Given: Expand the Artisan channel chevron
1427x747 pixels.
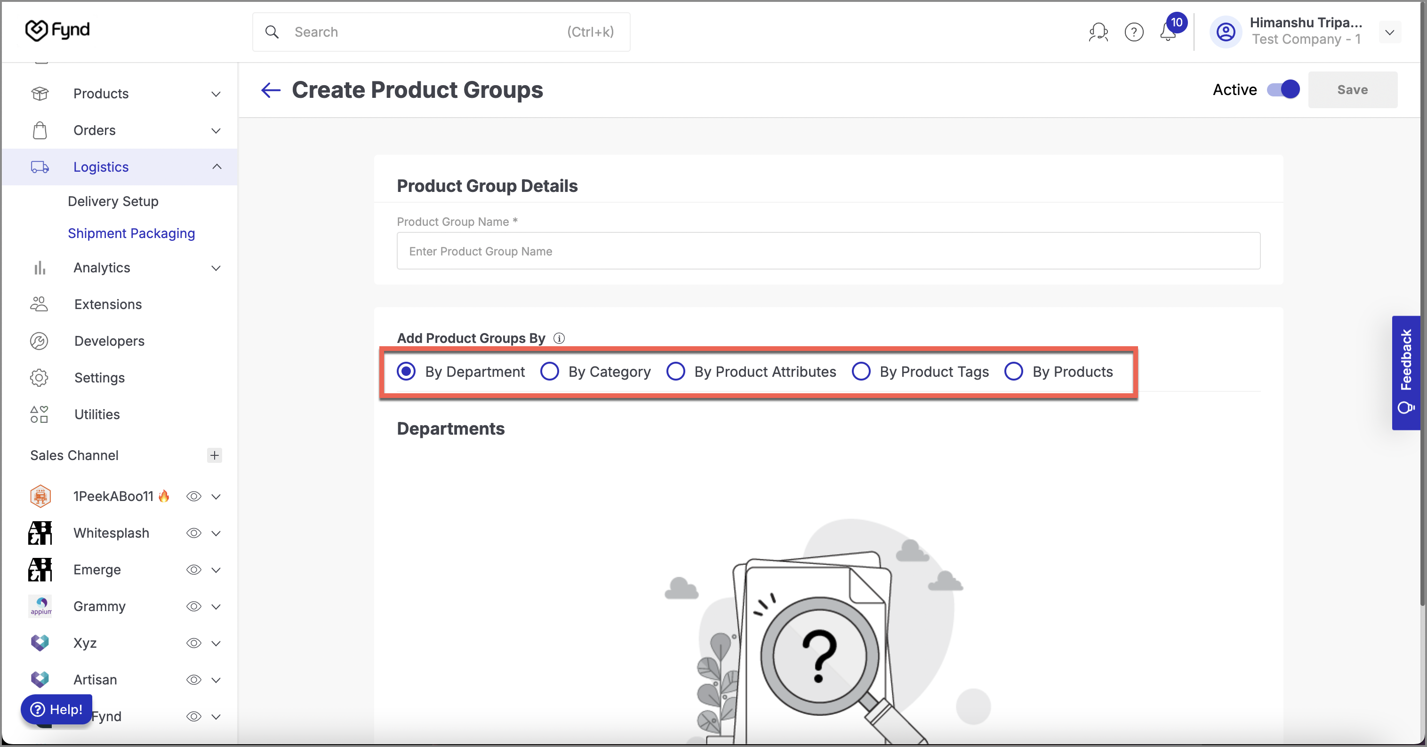Looking at the screenshot, I should (216, 680).
